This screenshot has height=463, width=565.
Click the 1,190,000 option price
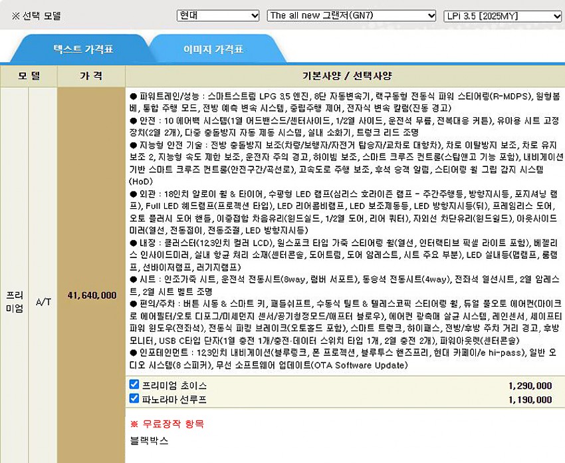click(x=529, y=400)
